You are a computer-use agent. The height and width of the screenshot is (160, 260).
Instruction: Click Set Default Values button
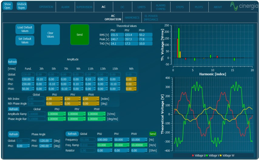[x=25, y=41]
